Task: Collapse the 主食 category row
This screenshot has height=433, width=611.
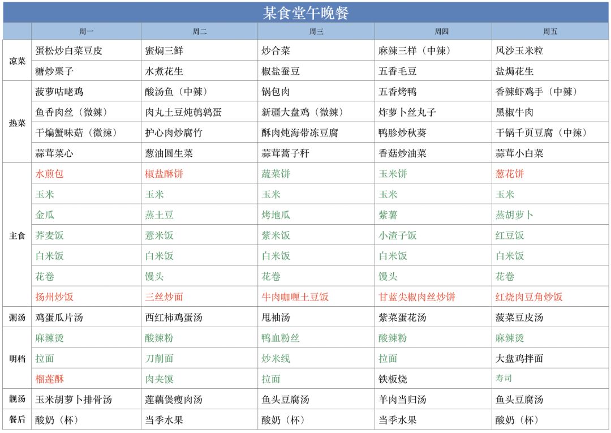Action: click(x=16, y=234)
